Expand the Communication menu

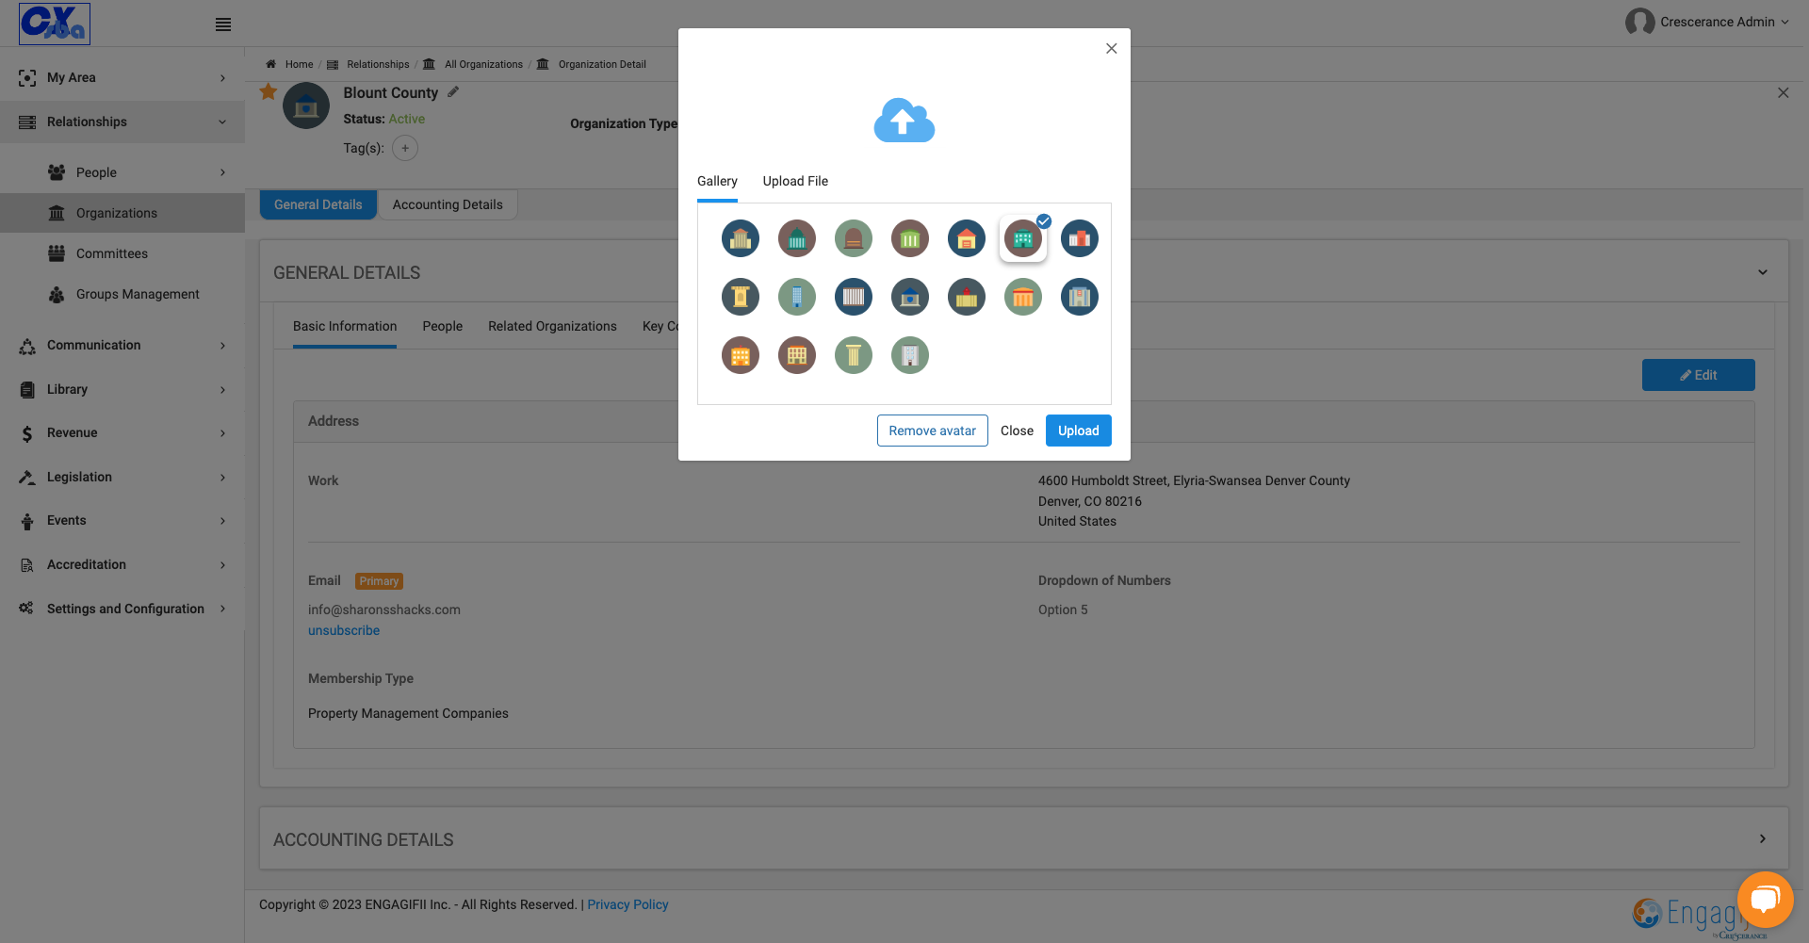(122, 345)
